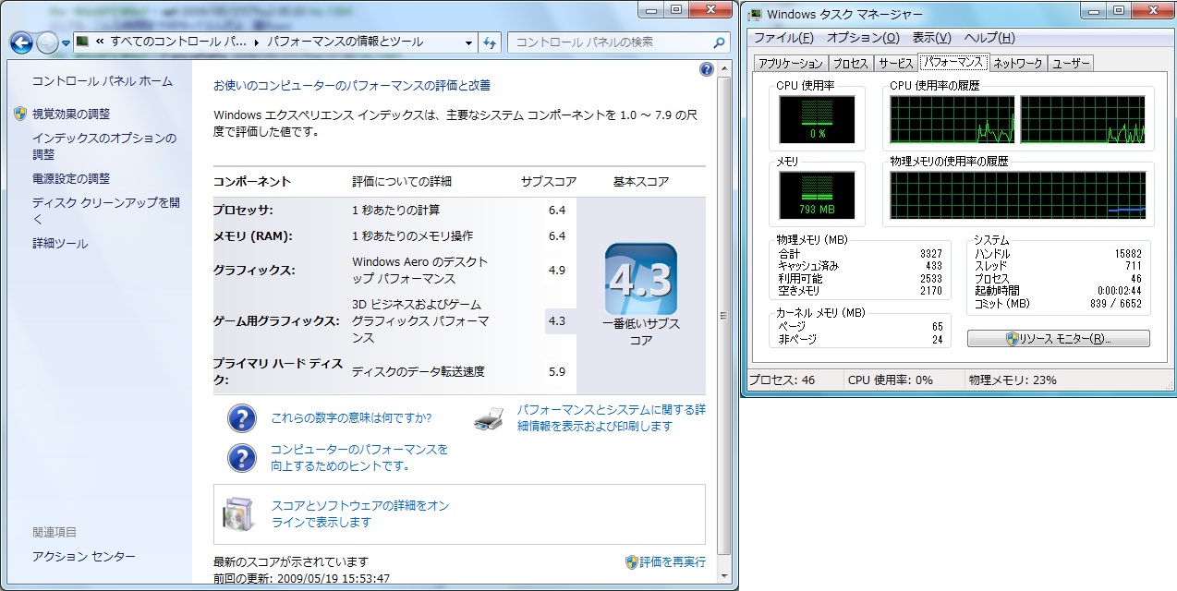Click the Forward navigation arrow in Control Panel
The image size is (1177, 591).
pyautogui.click(x=47, y=42)
